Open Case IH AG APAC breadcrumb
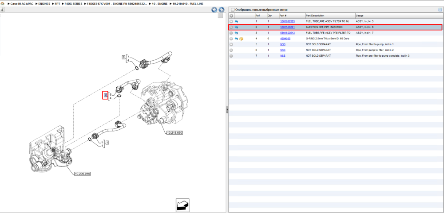Image resolution: width=444 pixels, height=213 pixels. 21,4
